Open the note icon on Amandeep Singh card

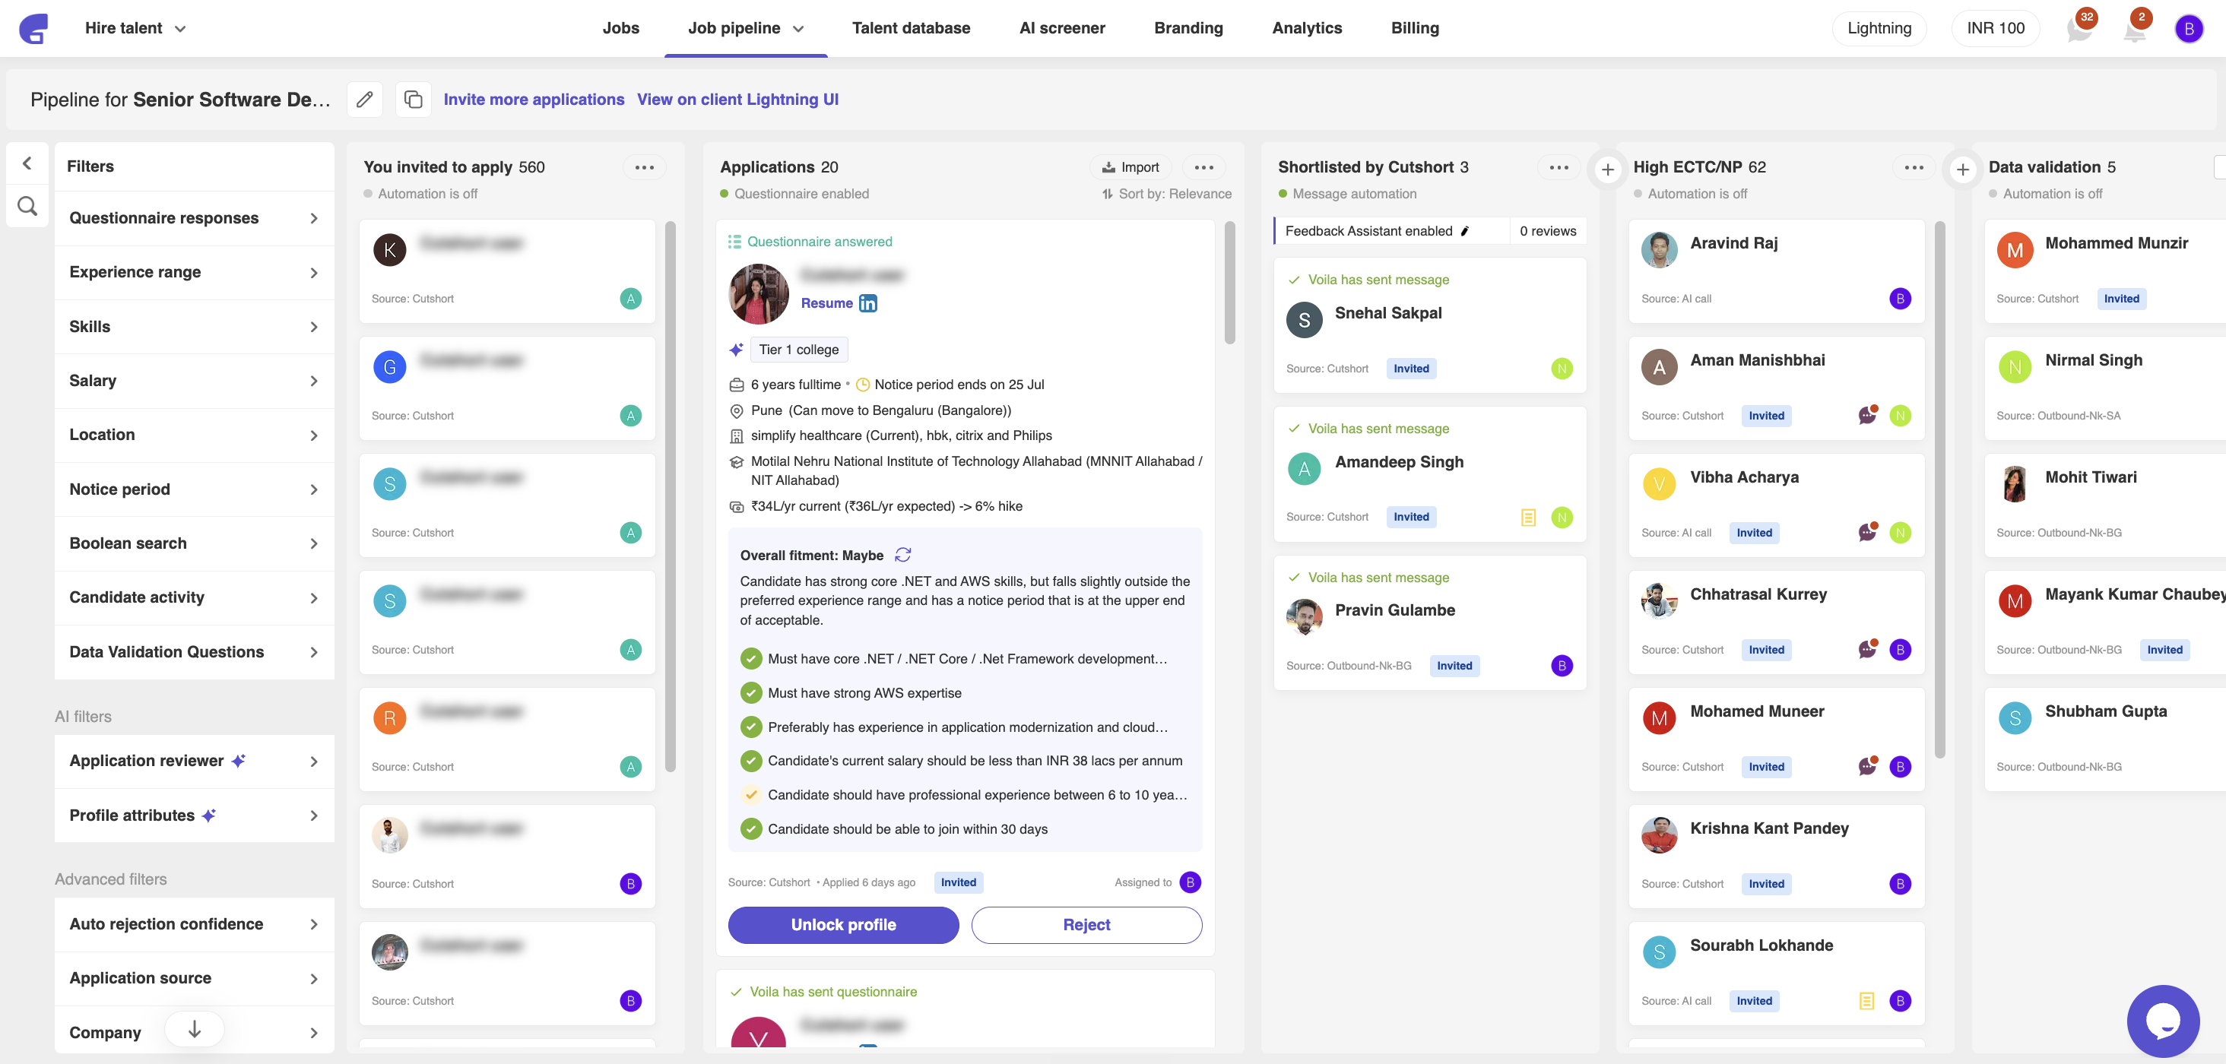click(1528, 518)
